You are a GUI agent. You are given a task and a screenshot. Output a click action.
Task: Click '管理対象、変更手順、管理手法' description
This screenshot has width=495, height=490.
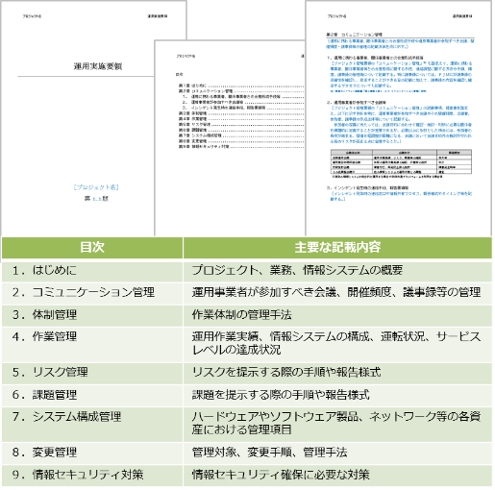pyautogui.click(x=269, y=453)
